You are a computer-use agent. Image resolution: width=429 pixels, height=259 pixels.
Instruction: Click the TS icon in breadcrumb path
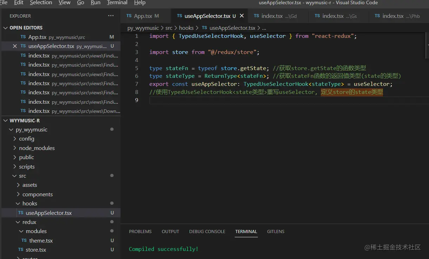coord(204,28)
